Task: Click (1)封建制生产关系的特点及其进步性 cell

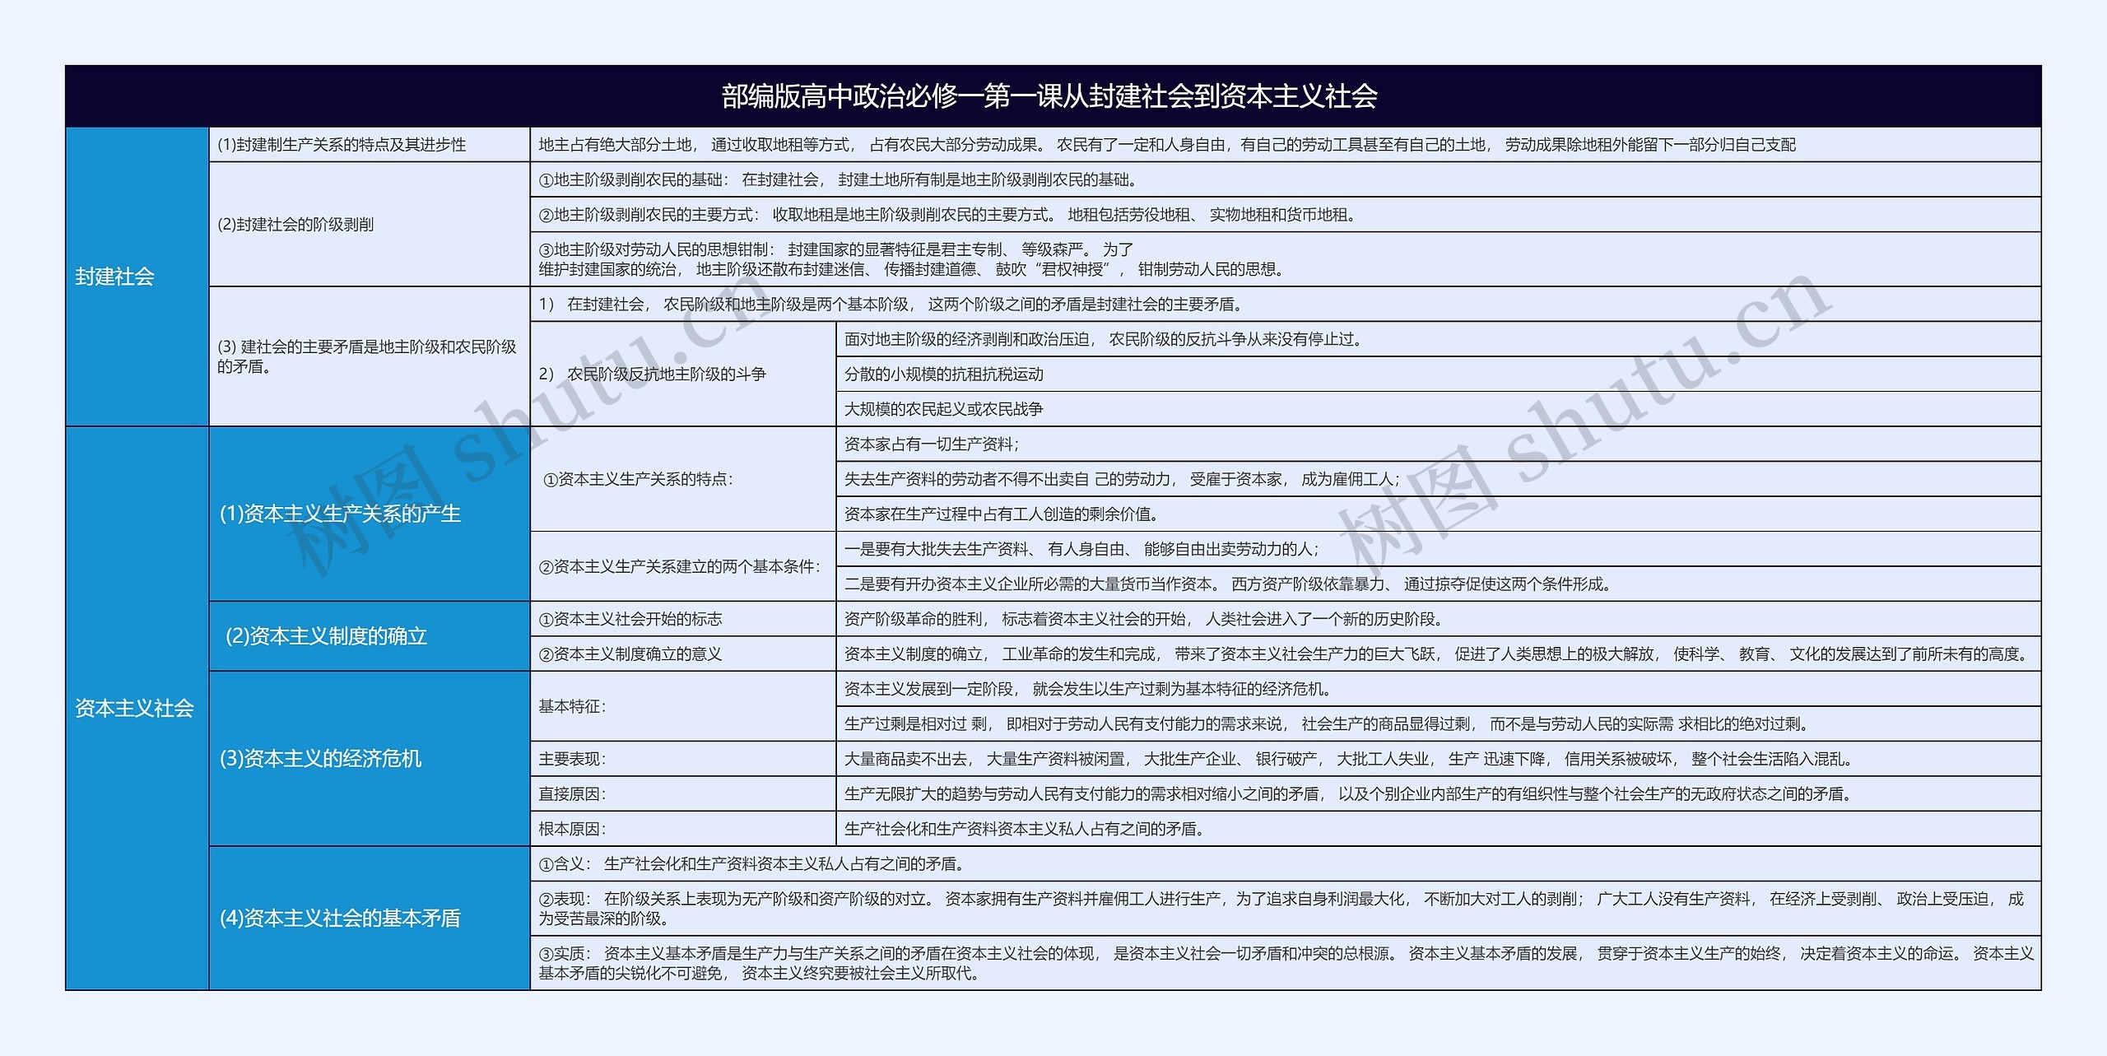Action: pyautogui.click(x=370, y=145)
